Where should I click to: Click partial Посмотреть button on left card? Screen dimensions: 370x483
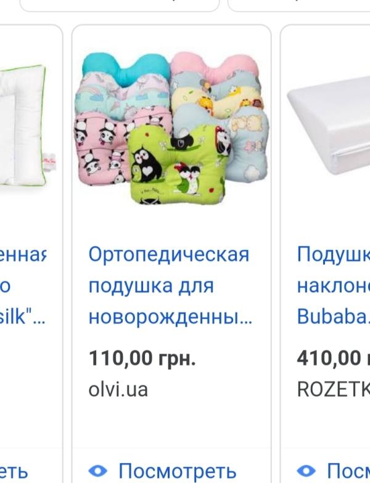[14, 471]
